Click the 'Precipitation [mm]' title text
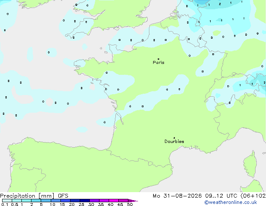The image size is (266, 206). pos(27,196)
